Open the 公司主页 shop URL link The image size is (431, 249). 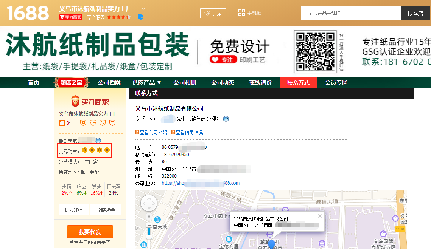coord(201,183)
